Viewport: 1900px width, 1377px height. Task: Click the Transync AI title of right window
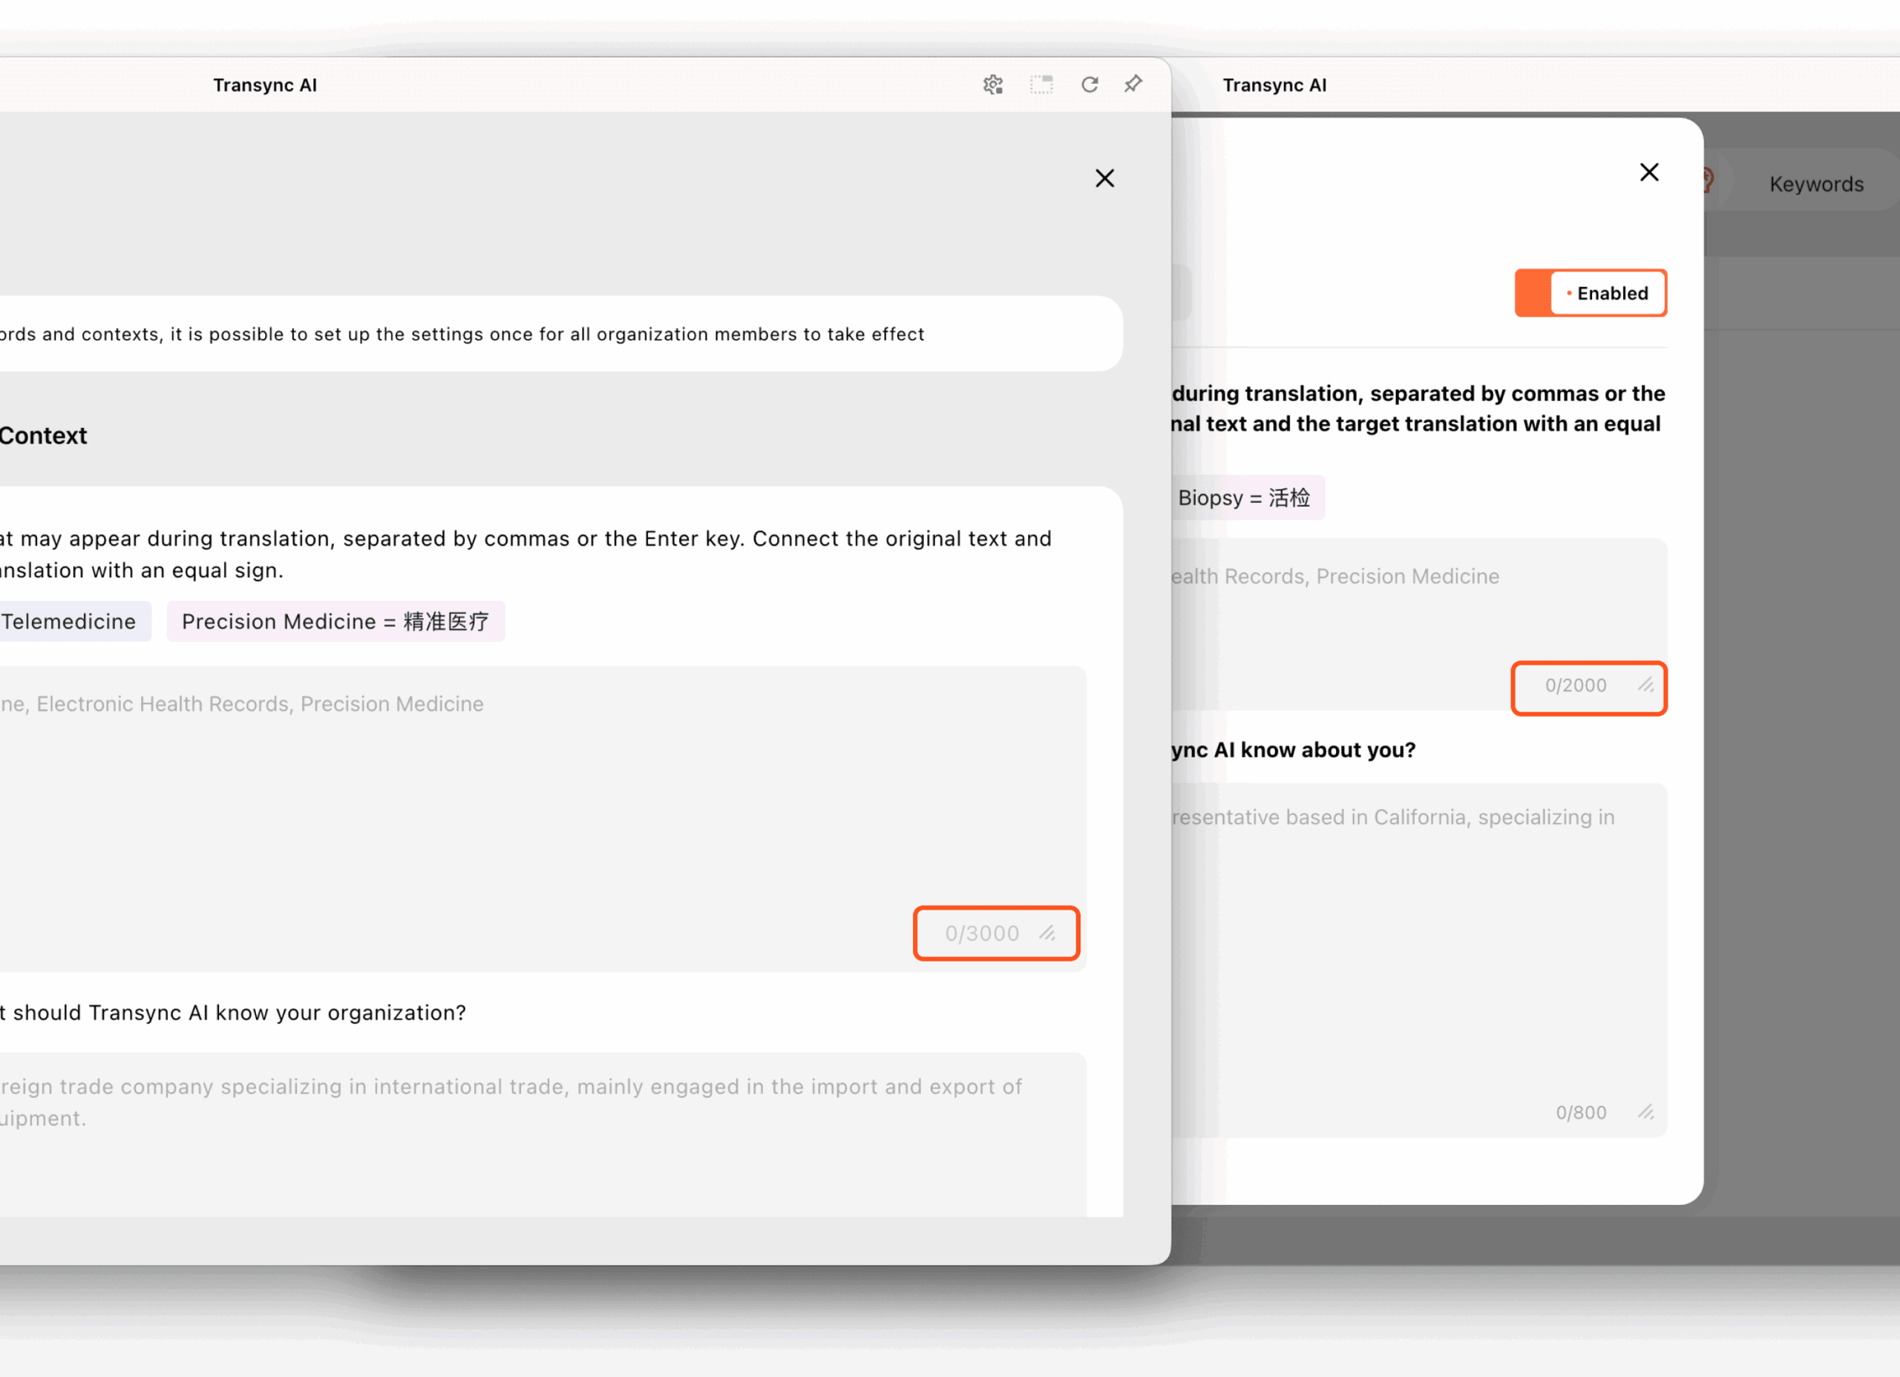(x=1274, y=85)
